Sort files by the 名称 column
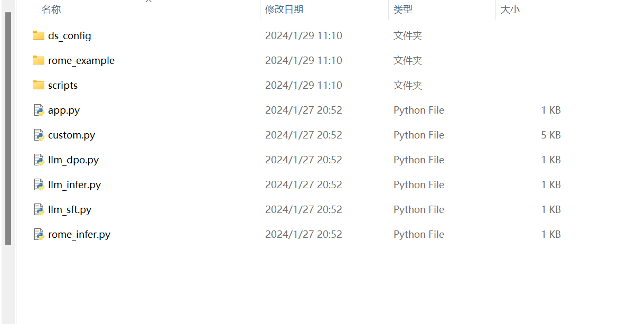Image resolution: width=637 pixels, height=324 pixels. pos(51,9)
